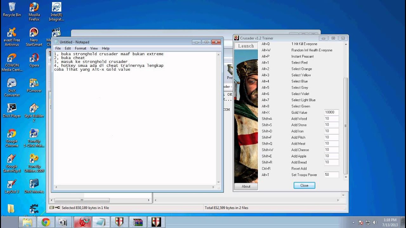Click the Close button in the trainer
This screenshot has width=406, height=228.
click(x=304, y=186)
